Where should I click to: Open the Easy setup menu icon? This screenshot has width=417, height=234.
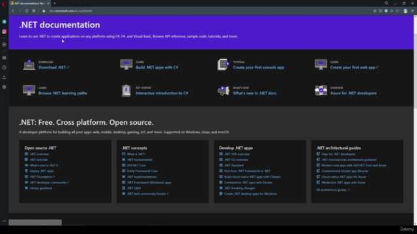click(412, 11)
